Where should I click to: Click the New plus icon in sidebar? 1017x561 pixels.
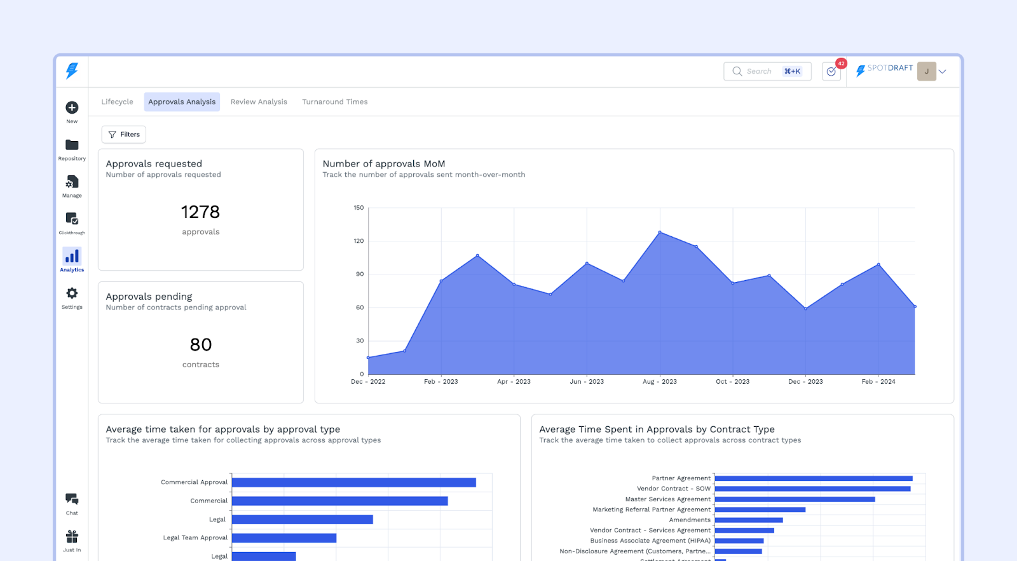[72, 108]
